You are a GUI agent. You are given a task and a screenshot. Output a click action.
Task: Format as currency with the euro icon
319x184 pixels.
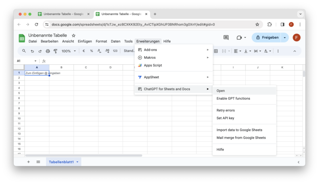tap(83, 51)
